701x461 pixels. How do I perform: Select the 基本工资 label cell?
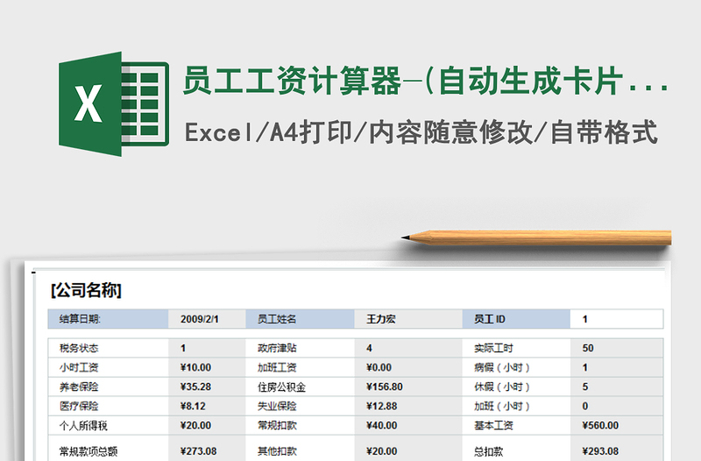tap(516, 425)
